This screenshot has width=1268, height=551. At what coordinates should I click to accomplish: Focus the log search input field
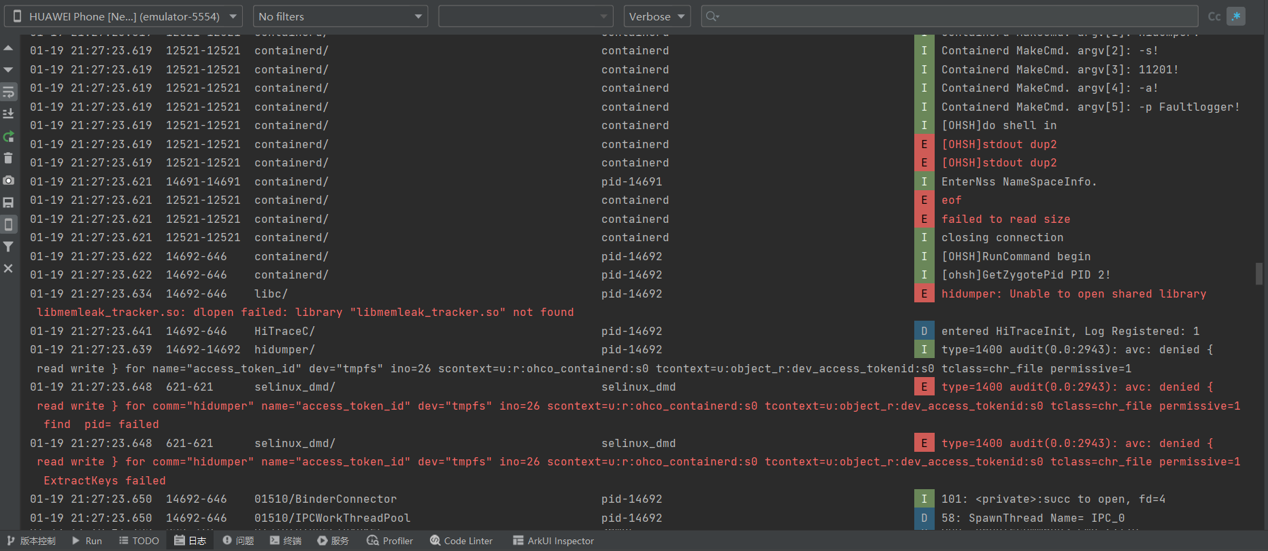tap(950, 16)
